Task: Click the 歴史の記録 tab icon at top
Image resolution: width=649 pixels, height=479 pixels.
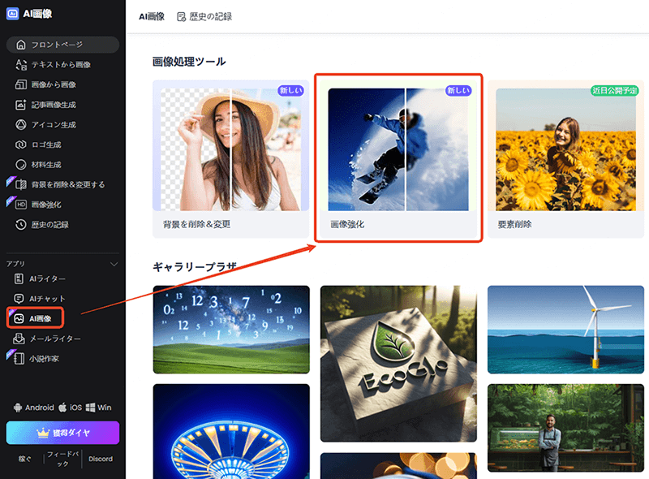Action: tap(181, 17)
